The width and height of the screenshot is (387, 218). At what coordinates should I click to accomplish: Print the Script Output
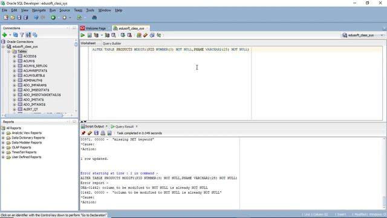click(x=103, y=133)
